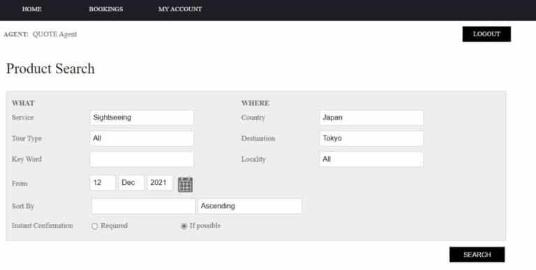Click the Instant Confirmation label
Image resolution: width=536 pixels, height=270 pixels.
tap(42, 225)
